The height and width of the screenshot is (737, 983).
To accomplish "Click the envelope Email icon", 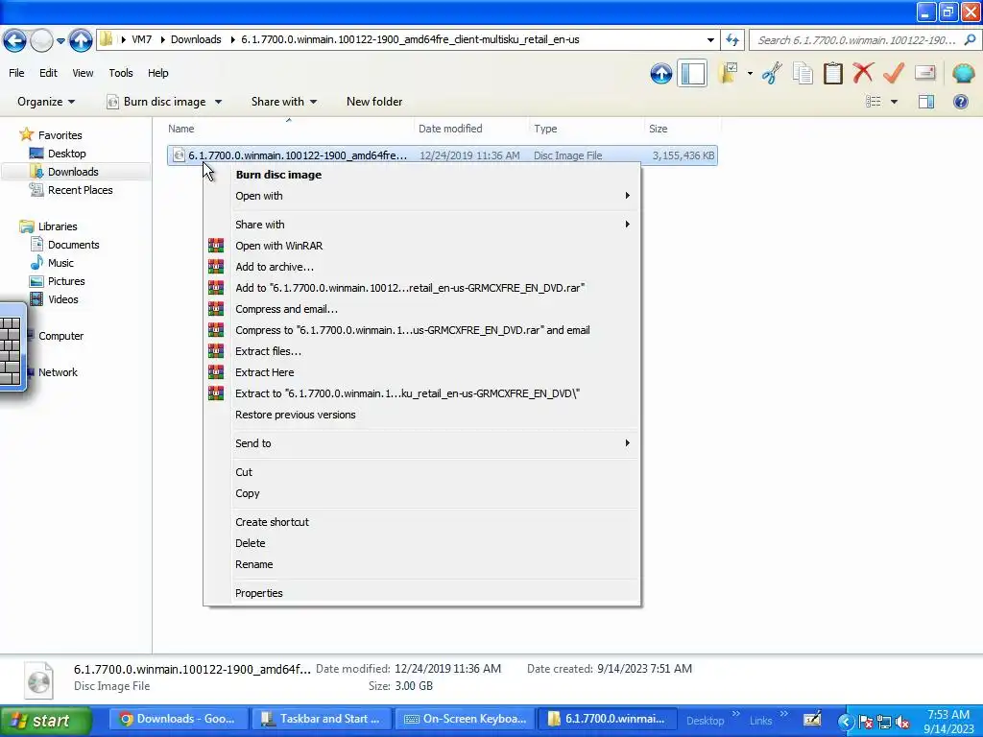I will coord(924,73).
